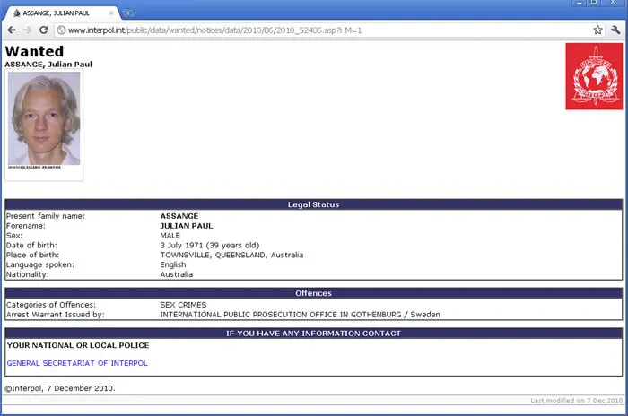This screenshot has width=628, height=416.
Task: Click the language spoken value English
Action: (x=173, y=264)
